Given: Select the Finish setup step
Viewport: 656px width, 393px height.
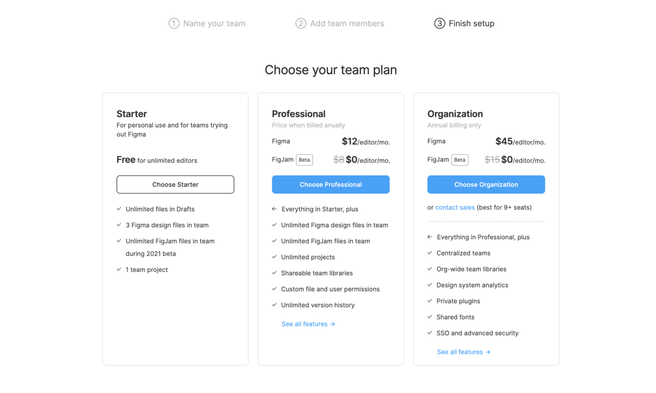Looking at the screenshot, I should (471, 24).
